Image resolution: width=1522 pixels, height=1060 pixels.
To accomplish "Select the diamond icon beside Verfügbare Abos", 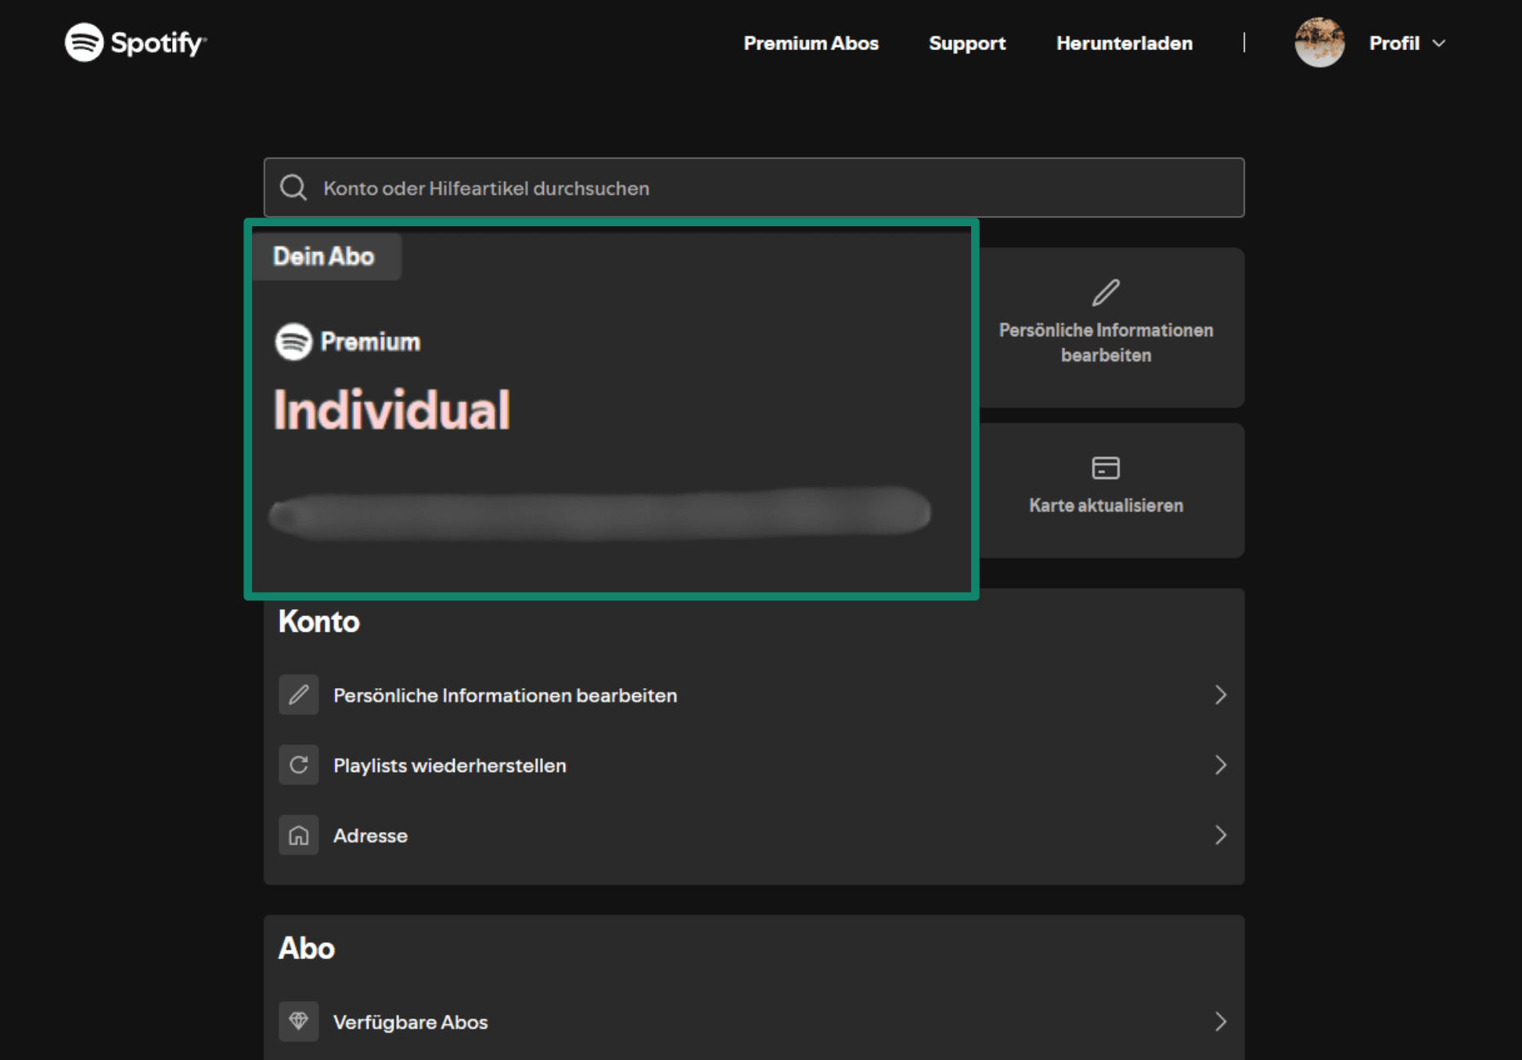I will (298, 1021).
